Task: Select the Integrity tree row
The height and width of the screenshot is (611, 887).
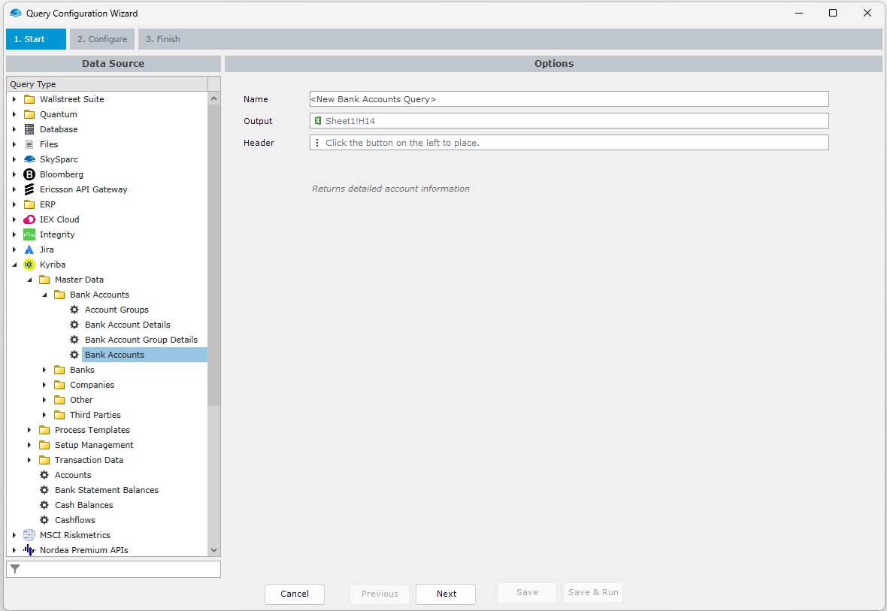Action: (x=57, y=234)
